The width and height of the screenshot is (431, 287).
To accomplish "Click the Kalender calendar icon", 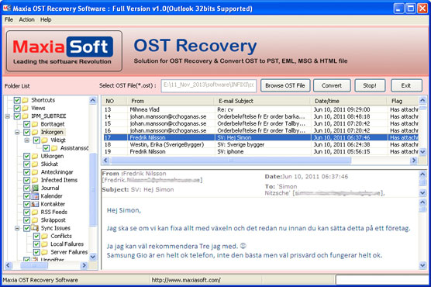I will (x=35, y=196).
